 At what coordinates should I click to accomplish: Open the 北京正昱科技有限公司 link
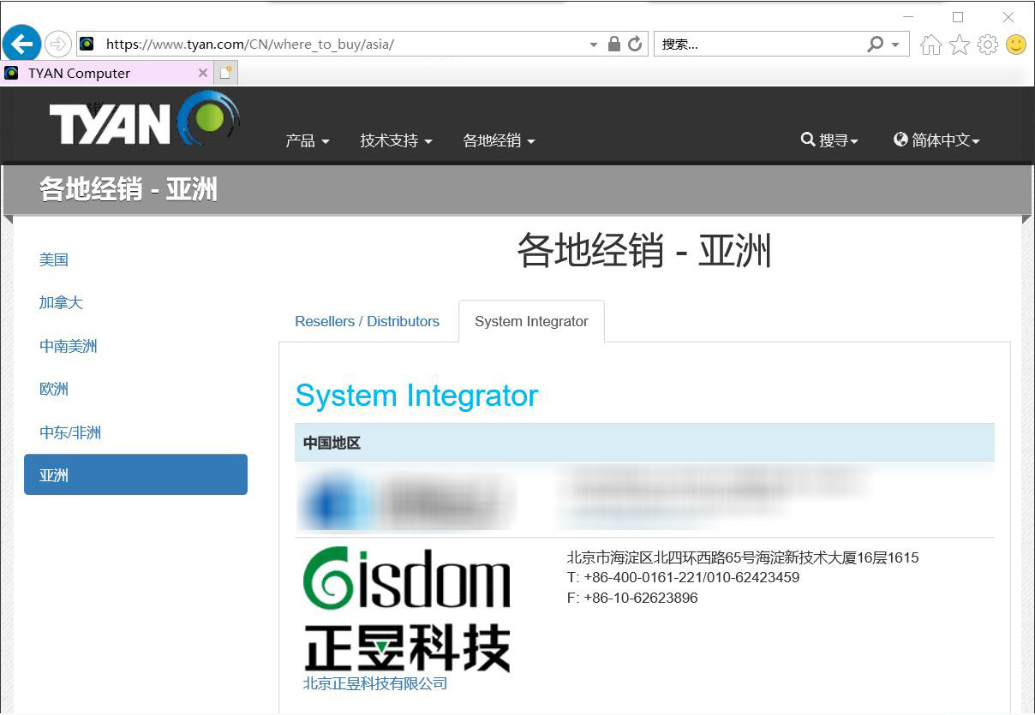coord(375,683)
